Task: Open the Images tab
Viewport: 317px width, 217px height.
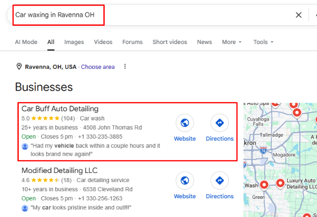Action: 74,42
